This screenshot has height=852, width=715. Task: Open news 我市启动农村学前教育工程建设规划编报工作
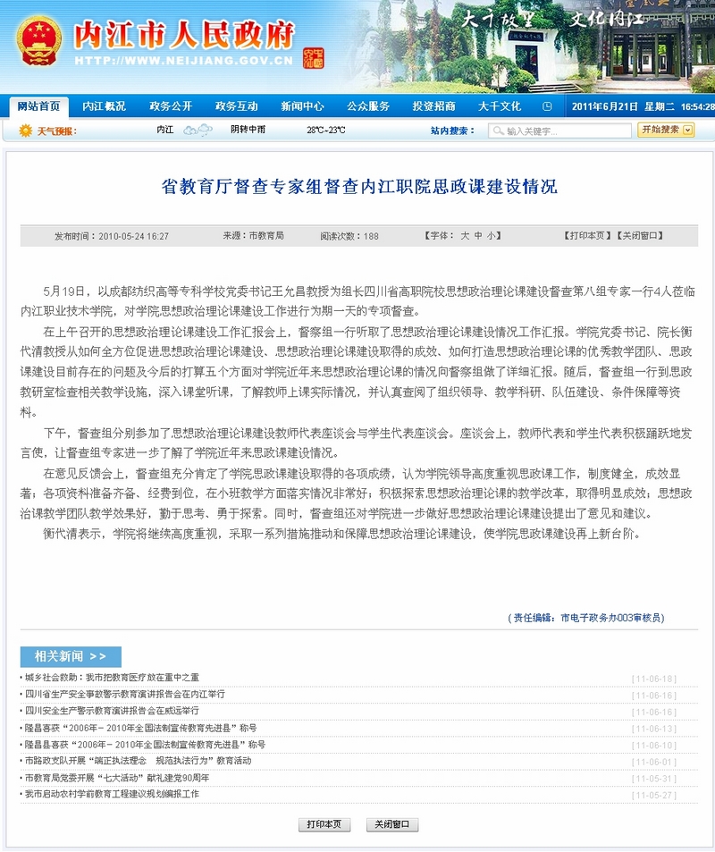pos(112,794)
